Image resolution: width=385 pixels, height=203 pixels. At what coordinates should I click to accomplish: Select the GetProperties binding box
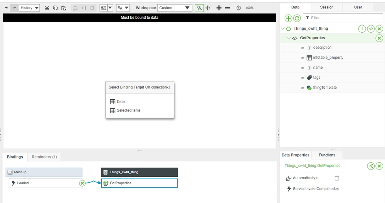pos(140,183)
